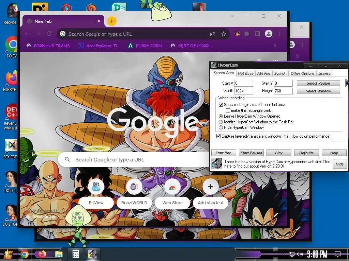
Task: Hide the HyperCam update notice
Action: (339, 164)
